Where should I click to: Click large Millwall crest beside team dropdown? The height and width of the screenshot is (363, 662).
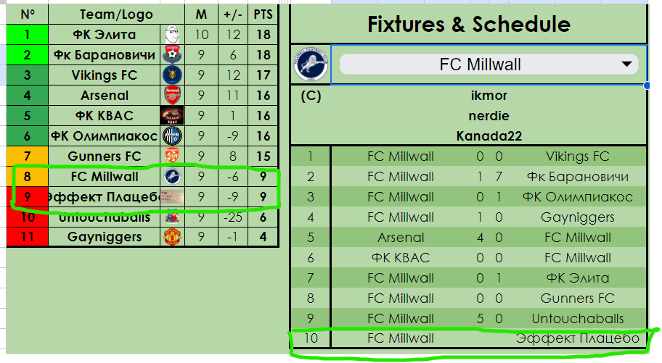pos(311,64)
